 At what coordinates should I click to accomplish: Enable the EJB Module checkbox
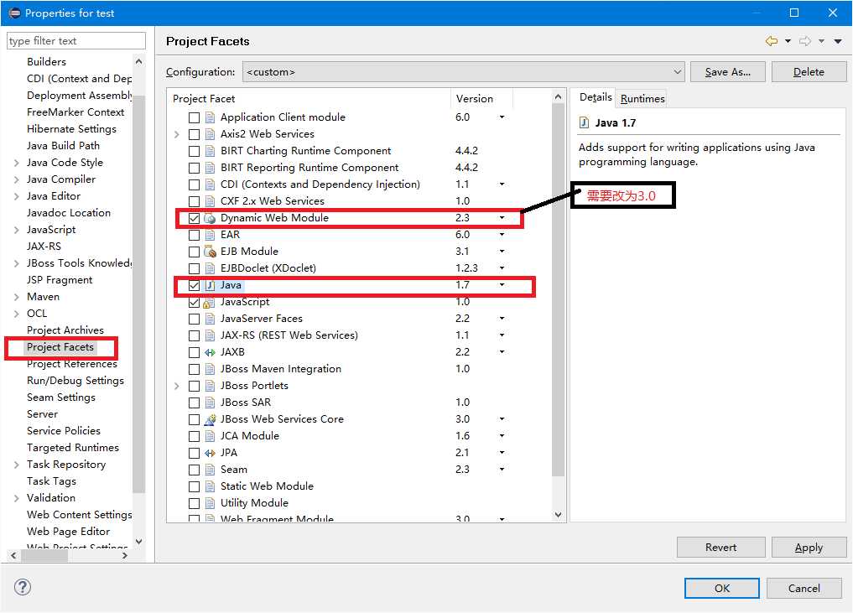pos(194,252)
